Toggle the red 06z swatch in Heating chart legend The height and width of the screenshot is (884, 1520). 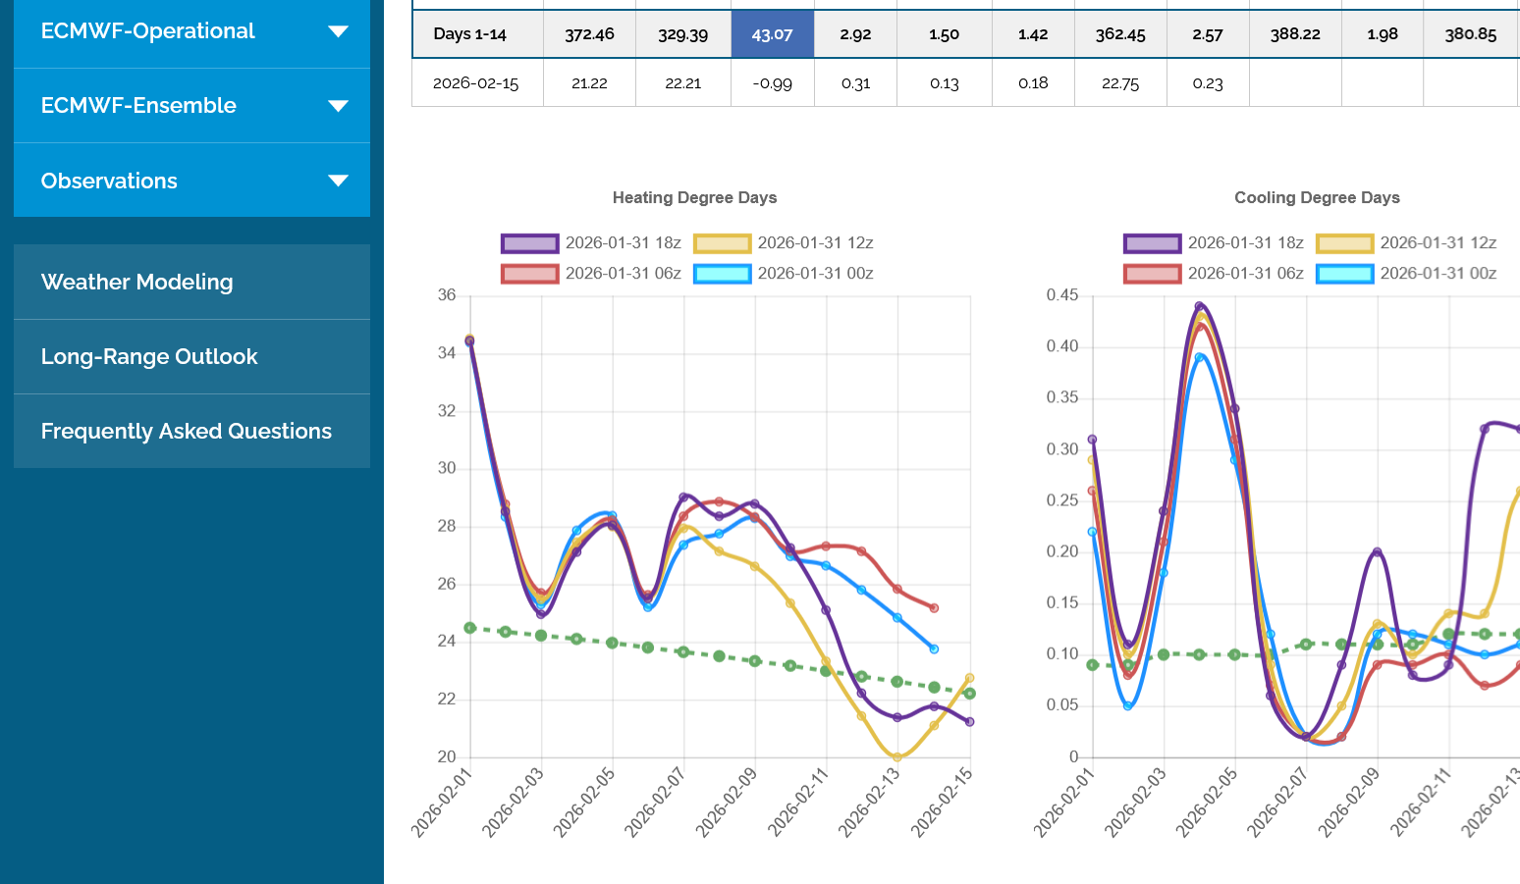click(x=529, y=274)
